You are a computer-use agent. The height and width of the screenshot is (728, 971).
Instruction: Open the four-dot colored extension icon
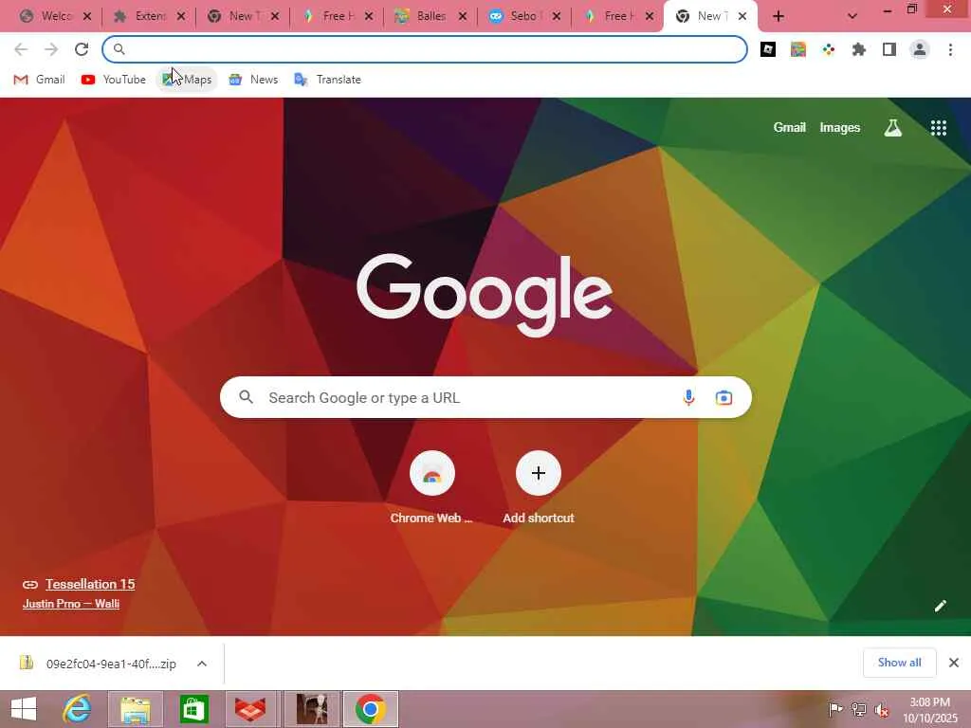[x=829, y=49]
